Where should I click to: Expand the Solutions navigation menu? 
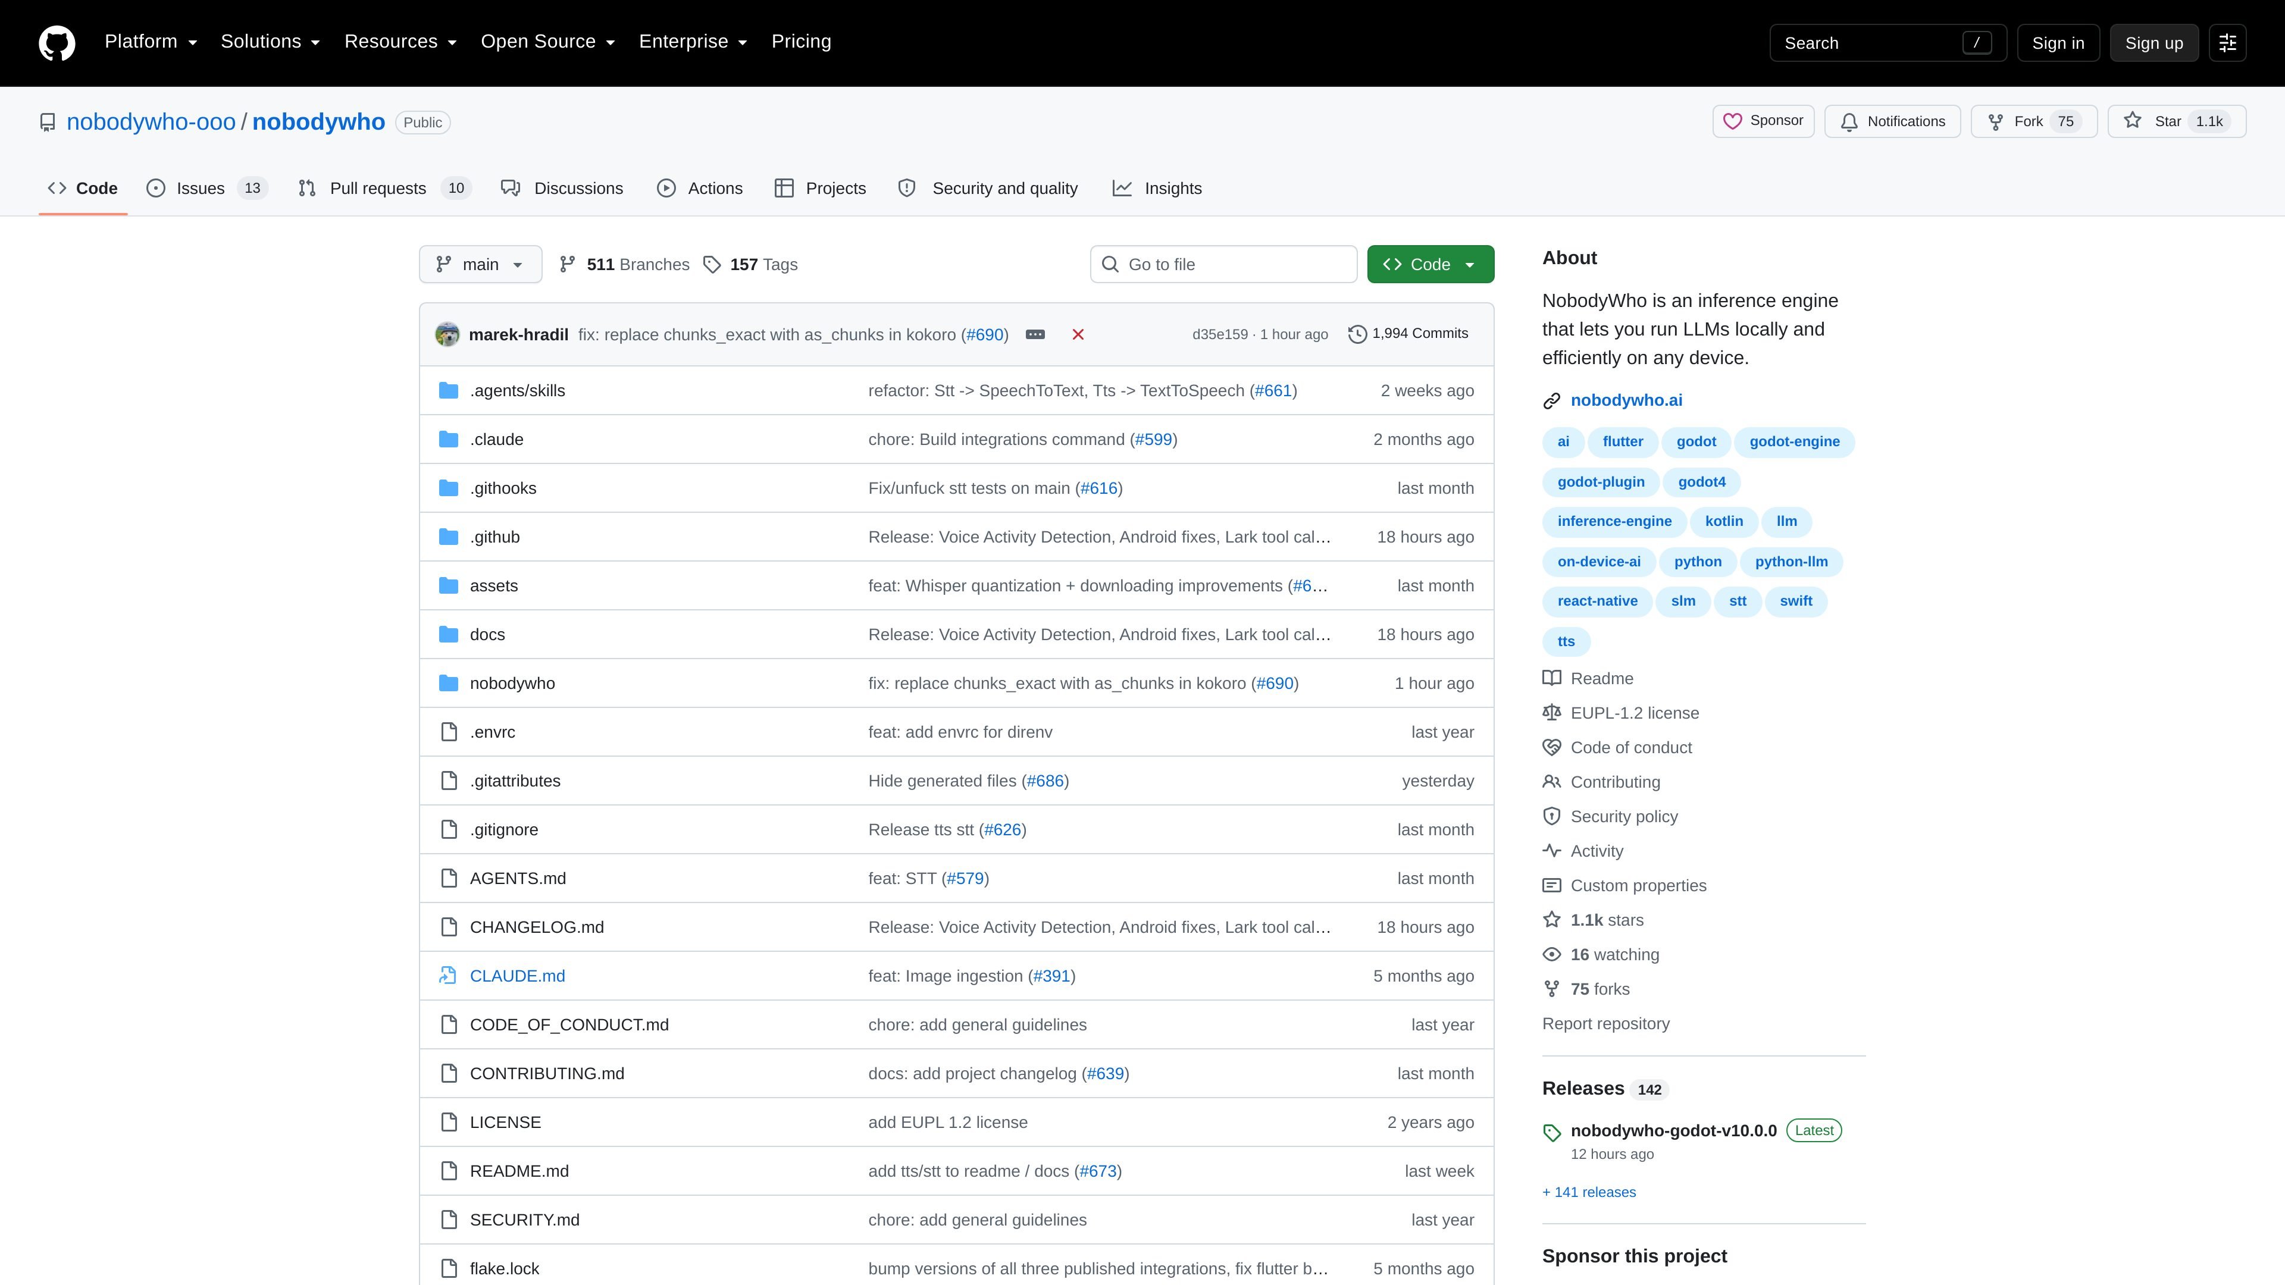click(x=271, y=42)
